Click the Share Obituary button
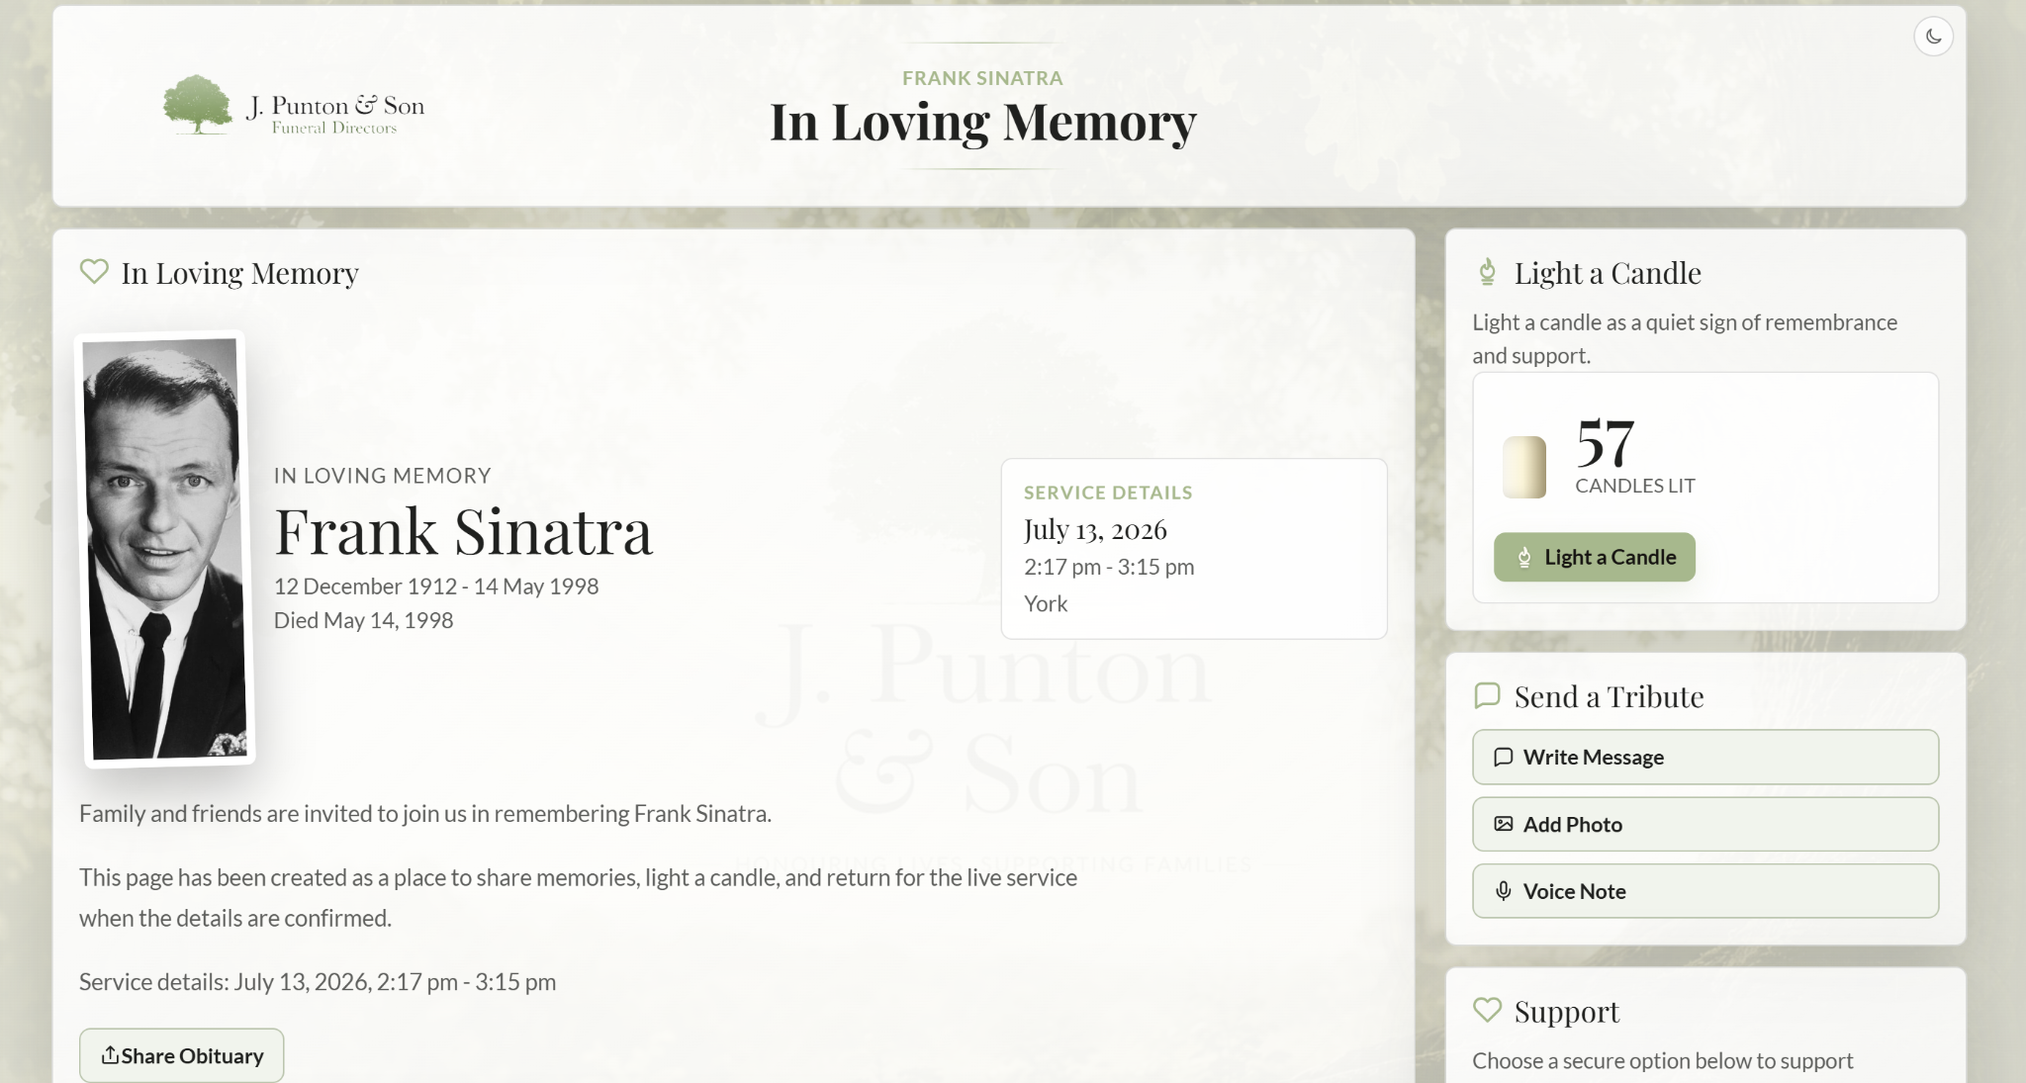 (182, 1055)
